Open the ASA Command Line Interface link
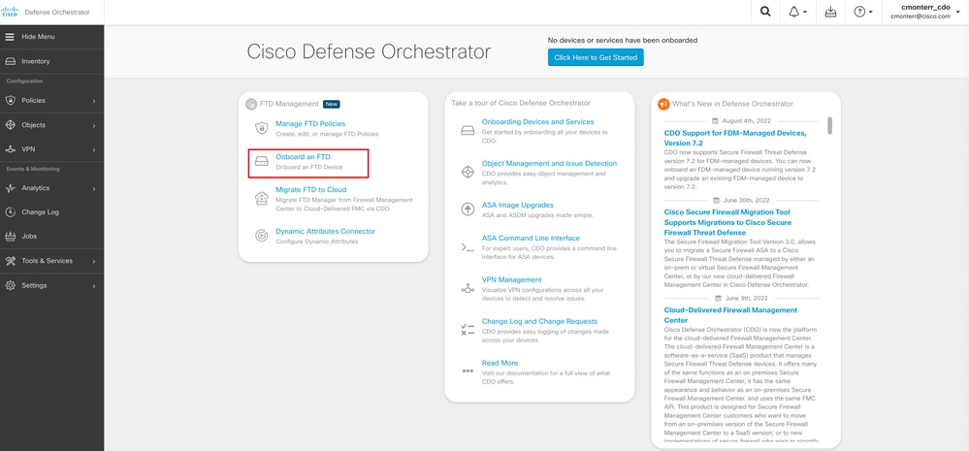969x451 pixels. [531, 238]
